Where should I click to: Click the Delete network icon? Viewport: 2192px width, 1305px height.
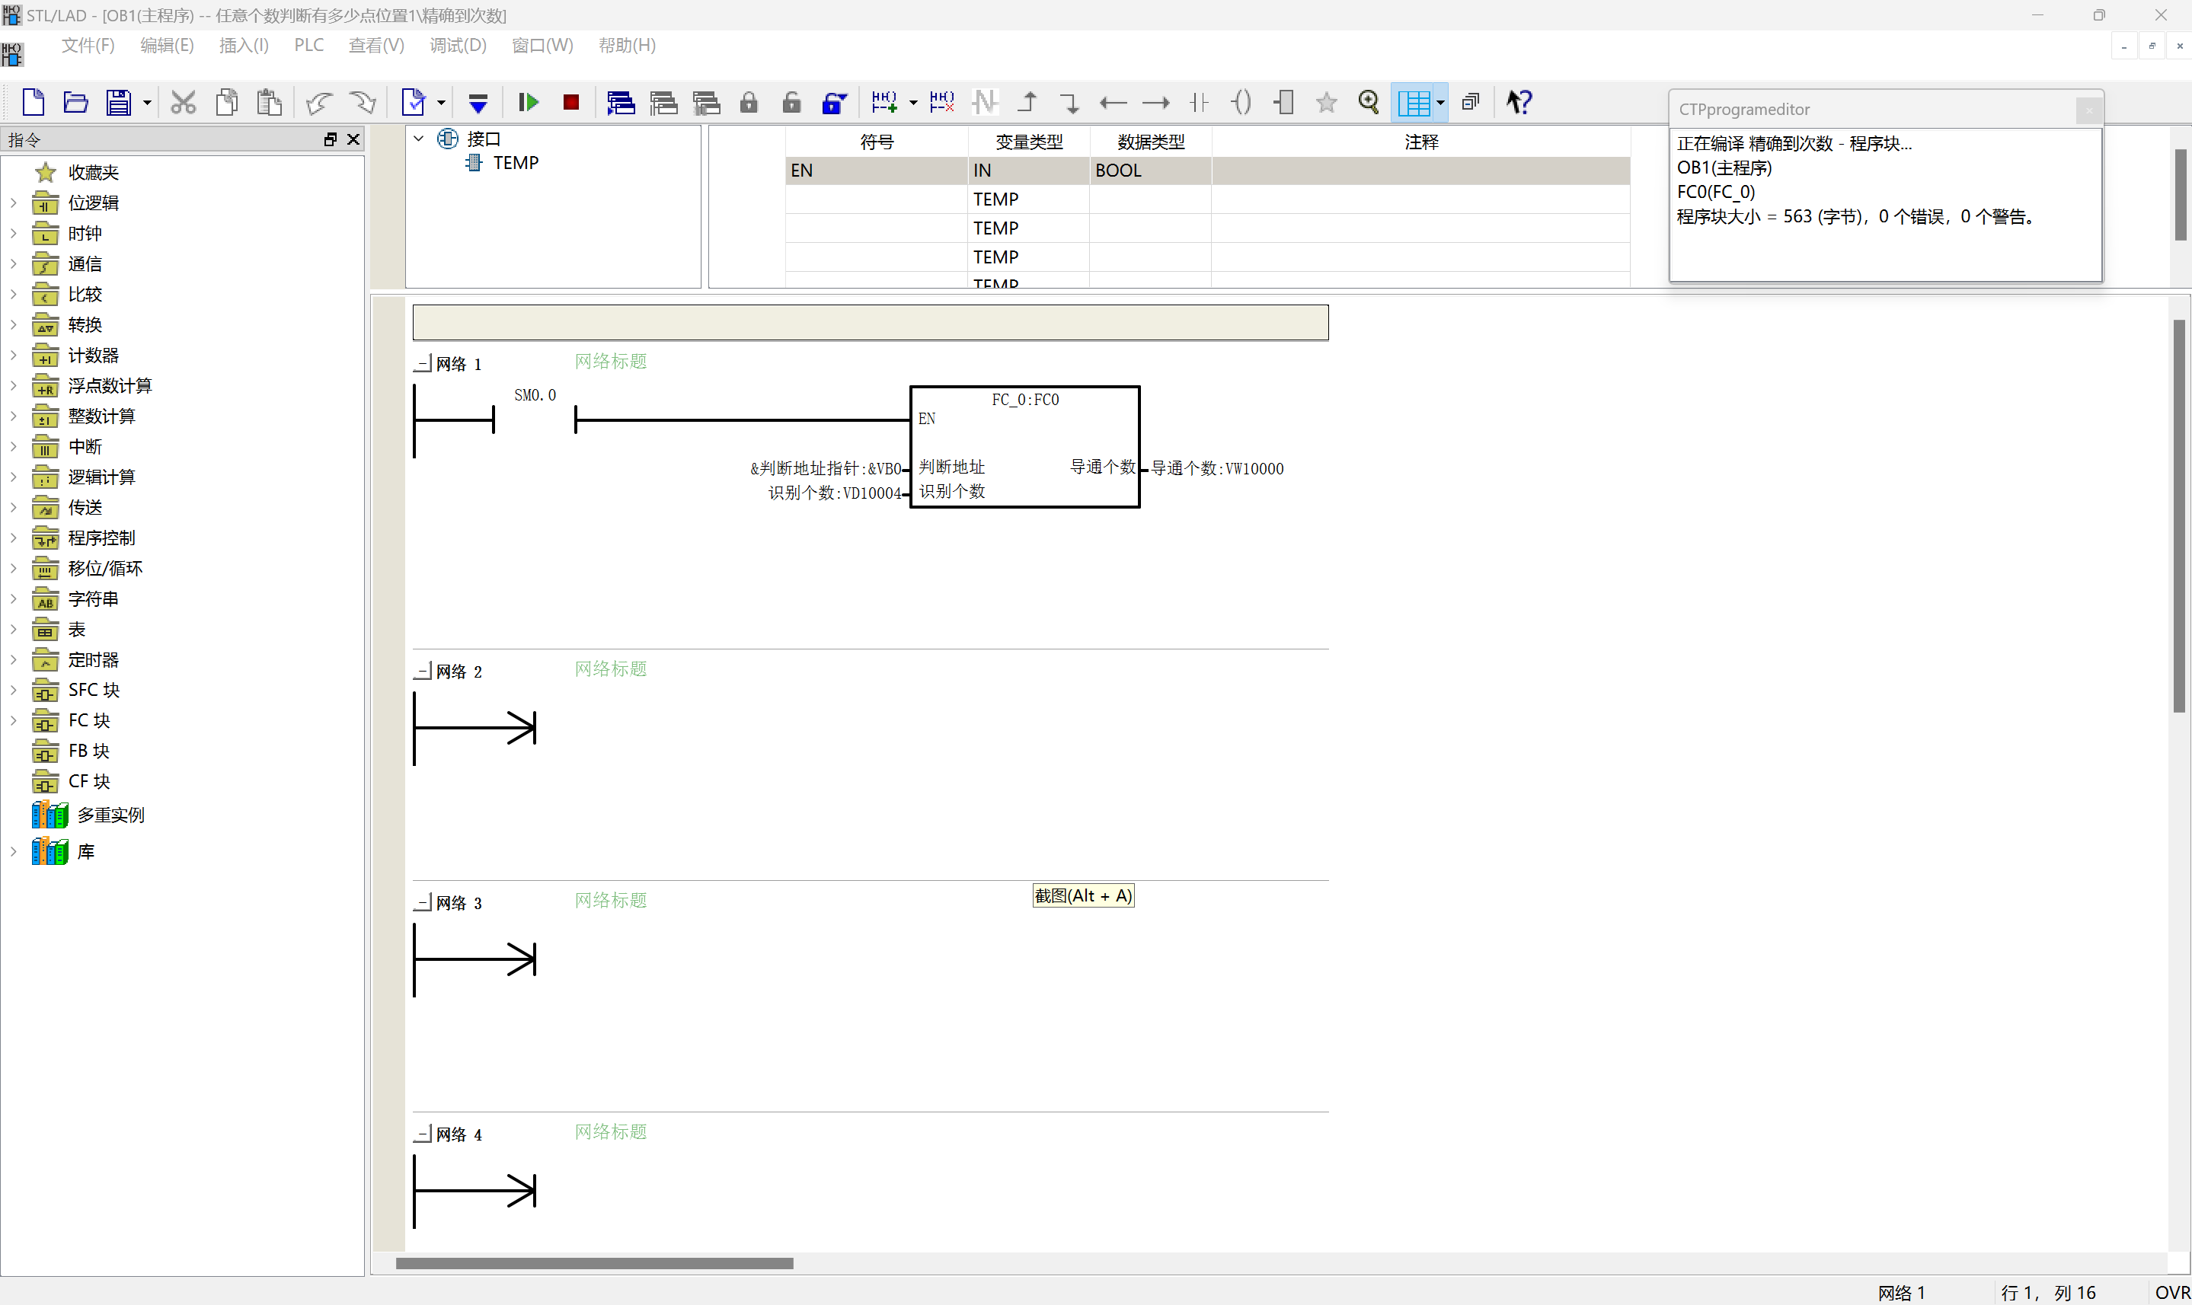tap(941, 102)
